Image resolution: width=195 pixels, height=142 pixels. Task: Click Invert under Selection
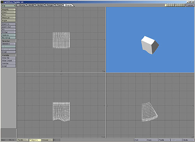(9, 52)
